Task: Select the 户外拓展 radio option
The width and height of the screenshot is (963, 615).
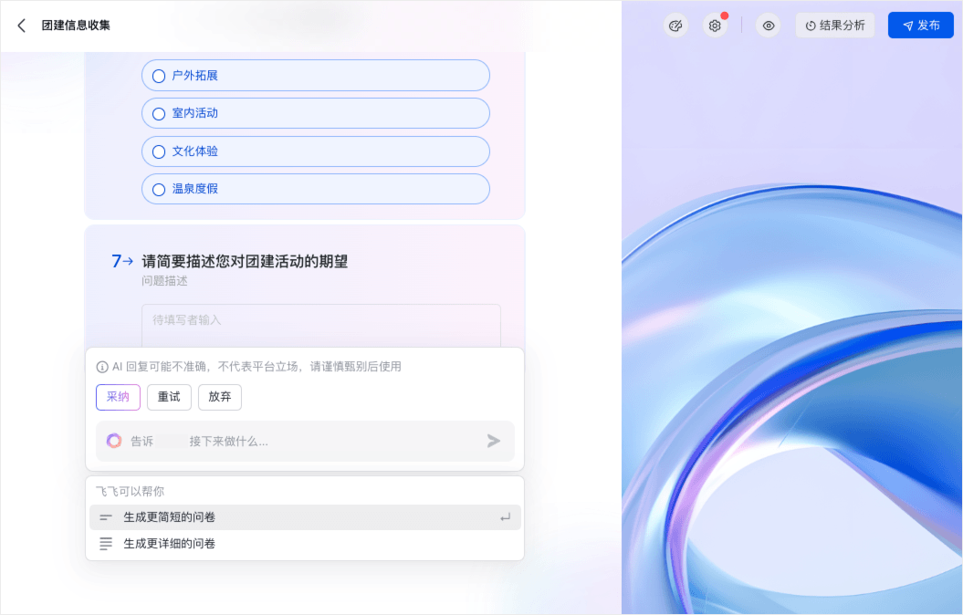Action: (x=316, y=76)
